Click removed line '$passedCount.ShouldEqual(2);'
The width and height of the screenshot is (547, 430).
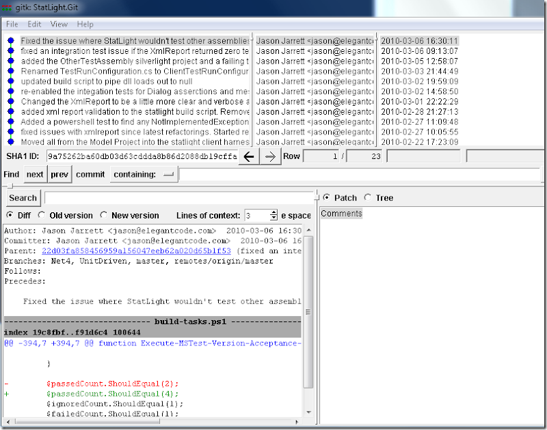(112, 384)
